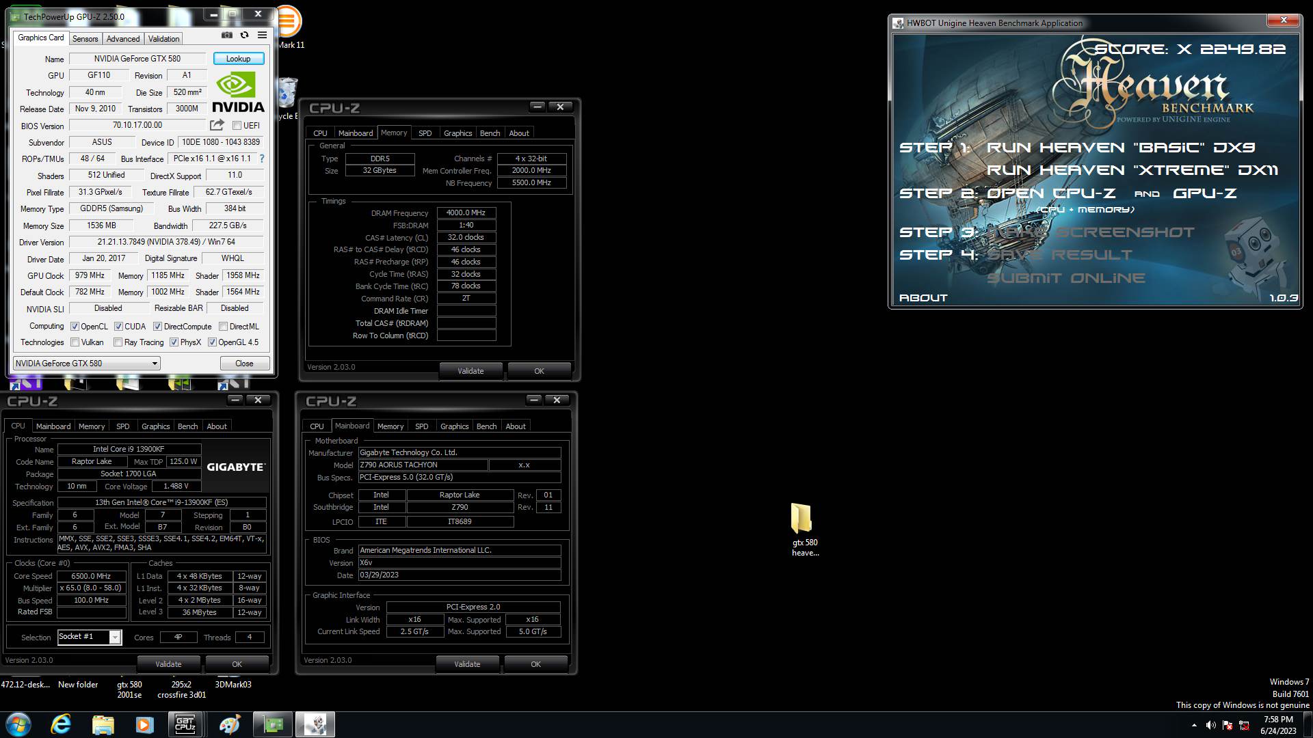Toggle the OpenGL 4.5 checkbox
The height and width of the screenshot is (738, 1313).
(212, 342)
